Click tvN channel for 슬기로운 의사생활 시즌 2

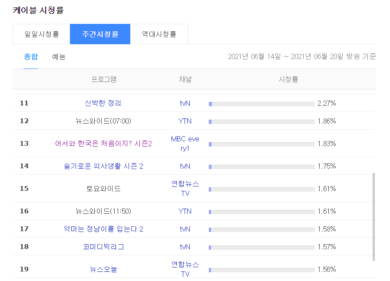point(185,166)
